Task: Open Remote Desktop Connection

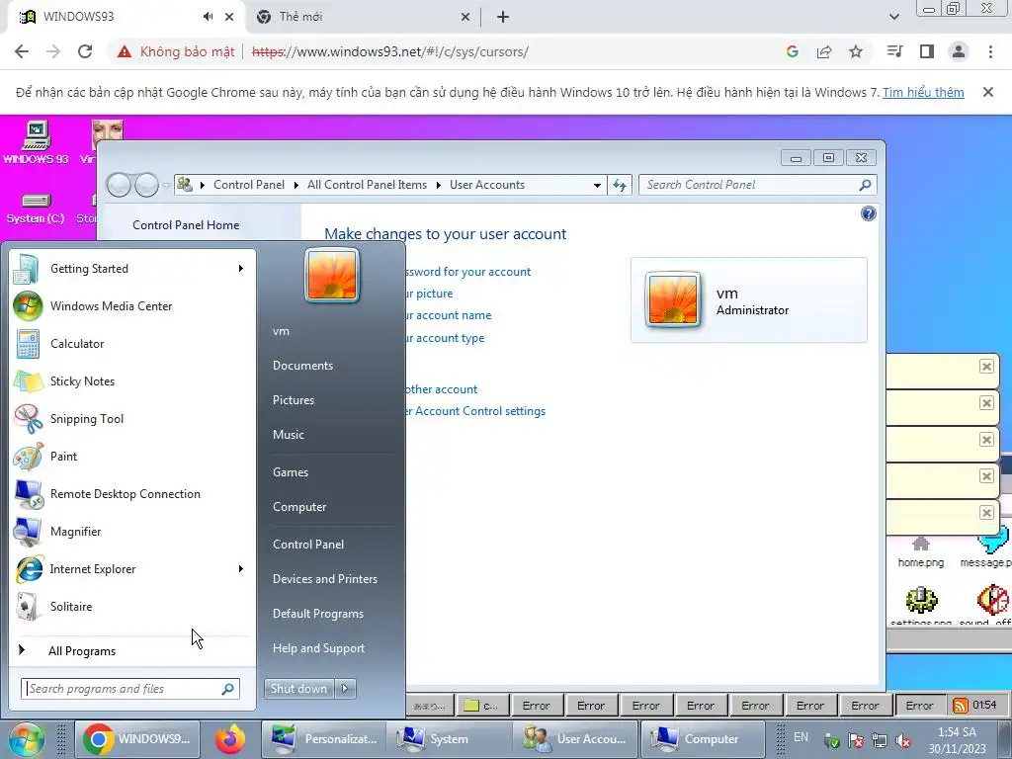Action: click(x=132, y=494)
